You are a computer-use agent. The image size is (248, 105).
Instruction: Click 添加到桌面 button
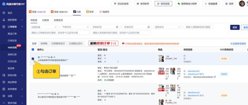pos(121,4)
